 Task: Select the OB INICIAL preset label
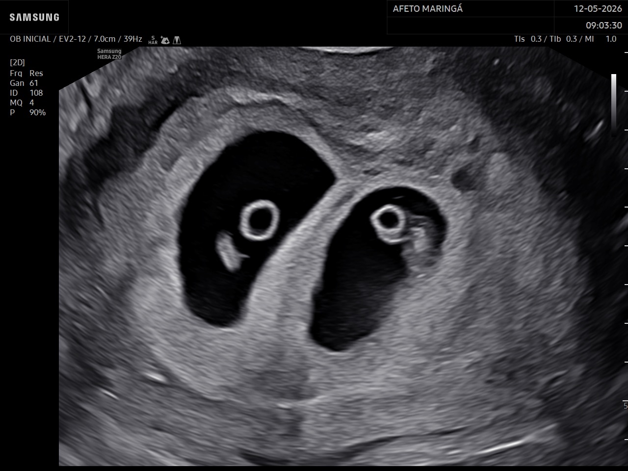[x=30, y=39]
